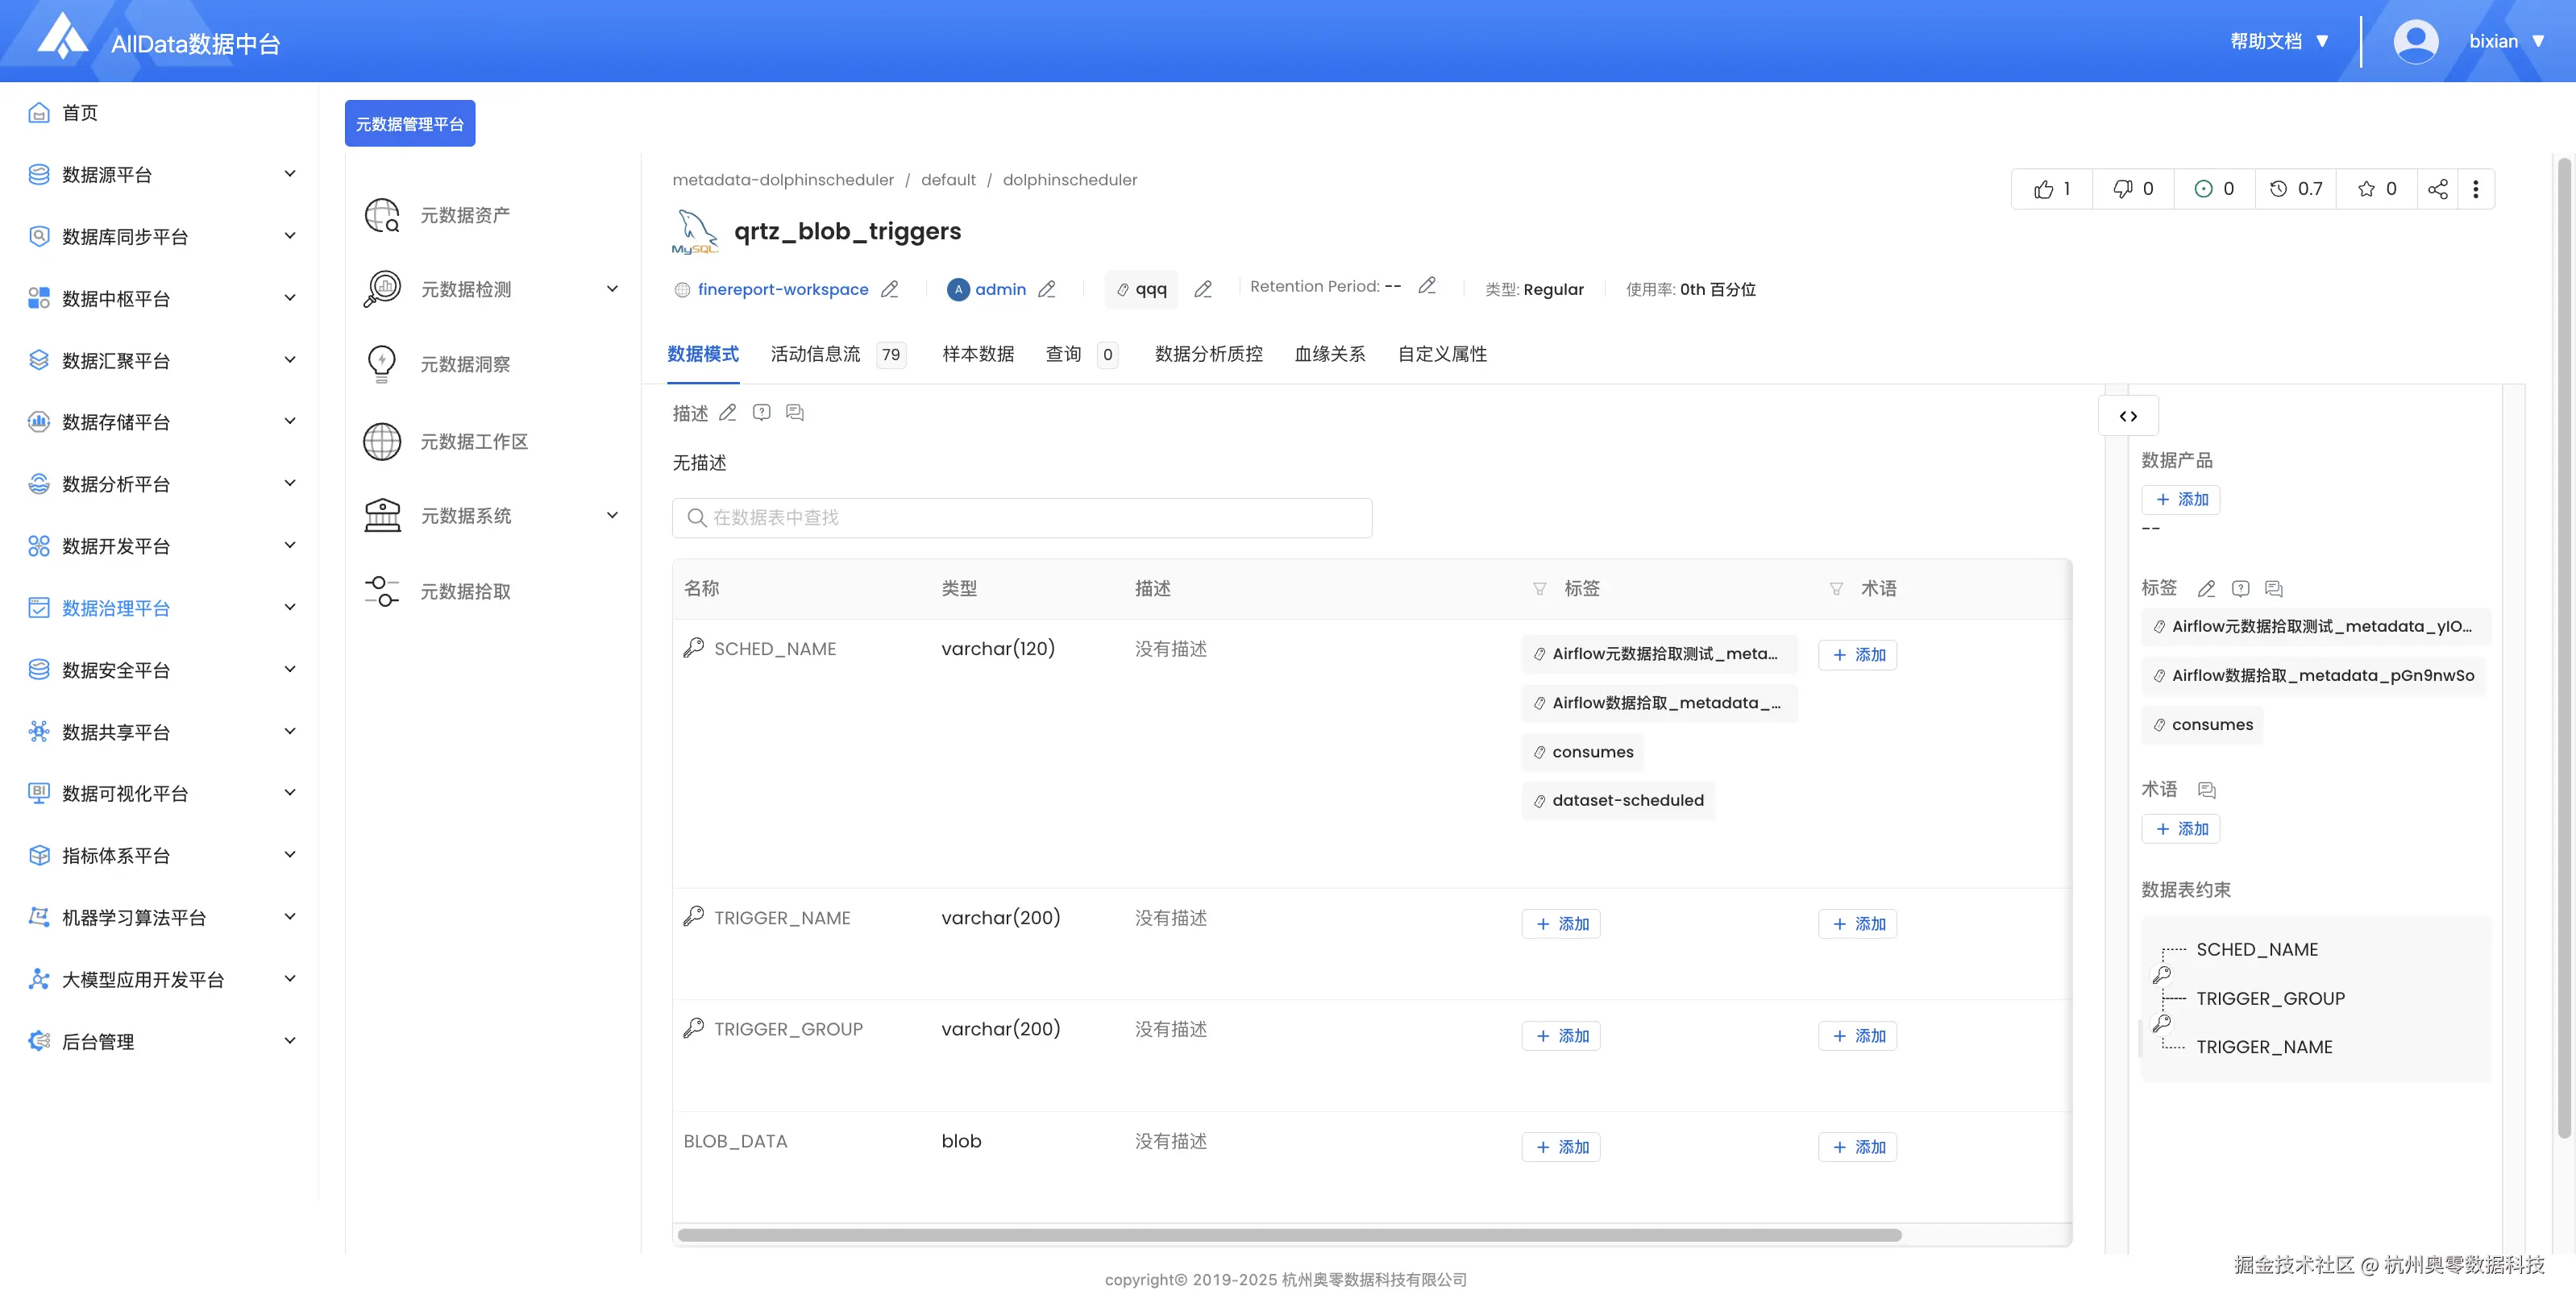This screenshot has width=2576, height=1307.
Task: Toggle the right panel collapse arrows
Action: coord(2128,416)
